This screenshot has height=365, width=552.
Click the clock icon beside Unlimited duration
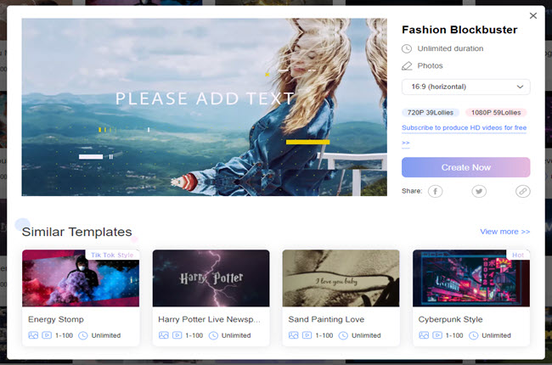click(x=407, y=49)
